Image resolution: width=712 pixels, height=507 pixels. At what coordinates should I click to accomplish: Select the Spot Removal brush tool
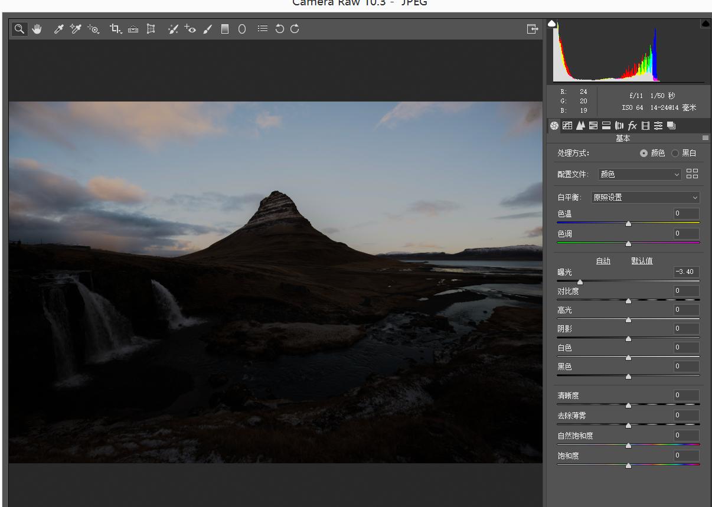click(172, 29)
